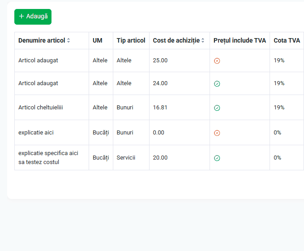Sort by Denumire articol arrows icon

point(69,40)
